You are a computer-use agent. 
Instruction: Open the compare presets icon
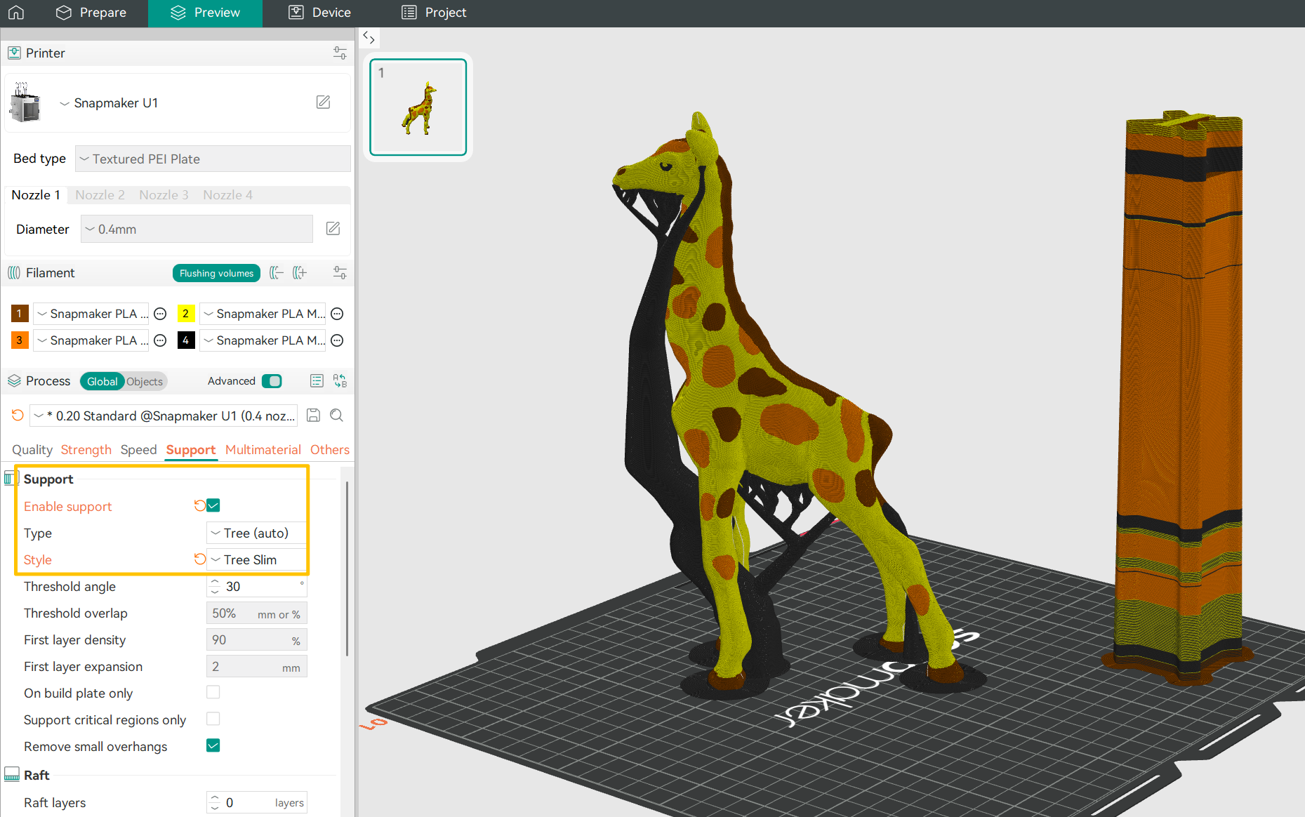(x=340, y=380)
